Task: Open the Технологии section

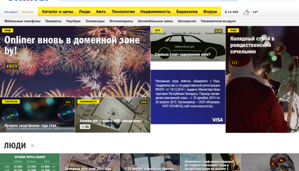Action: tap(123, 12)
